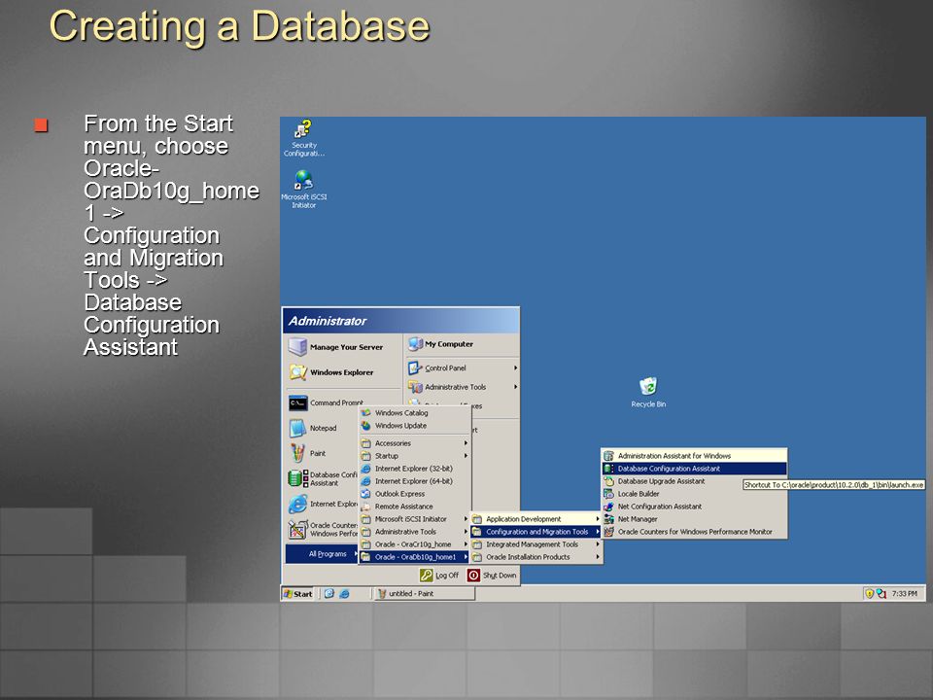
Task: Open Security Configuration desktop icon
Action: pyautogui.click(x=304, y=138)
